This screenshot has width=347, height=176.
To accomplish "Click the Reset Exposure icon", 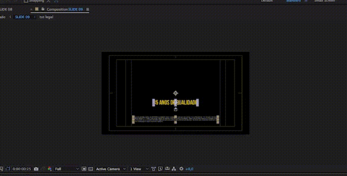I will [181, 169].
